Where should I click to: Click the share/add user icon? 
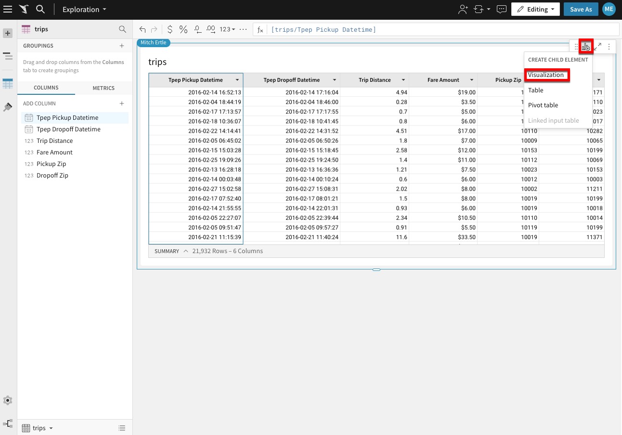(x=463, y=9)
